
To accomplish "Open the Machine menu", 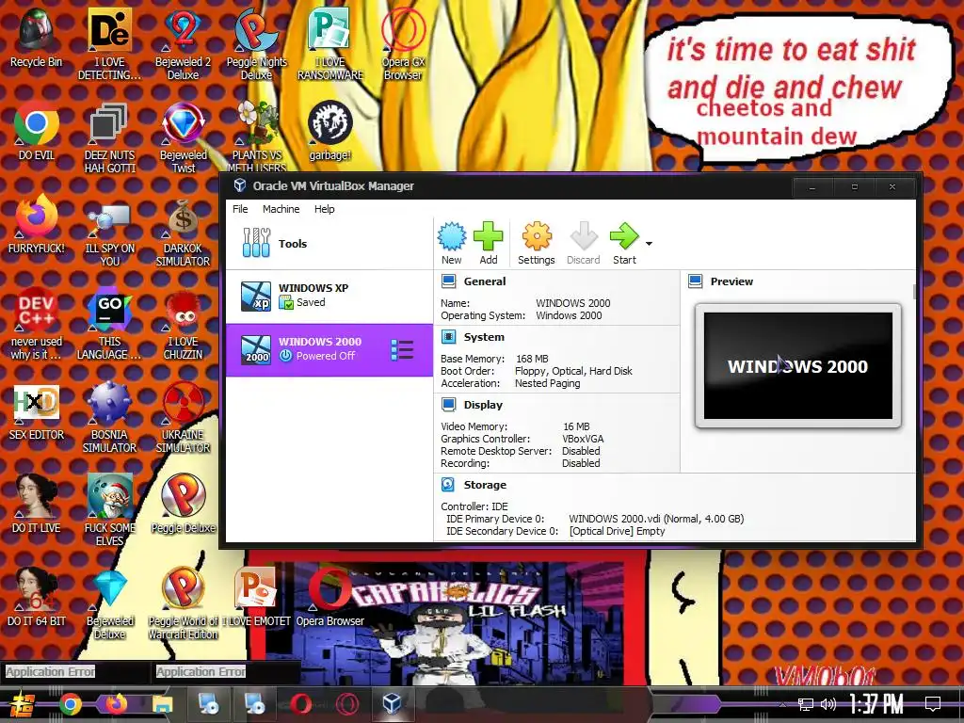I will (281, 209).
